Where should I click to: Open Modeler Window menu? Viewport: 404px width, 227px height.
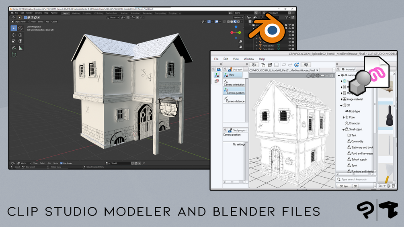249,59
